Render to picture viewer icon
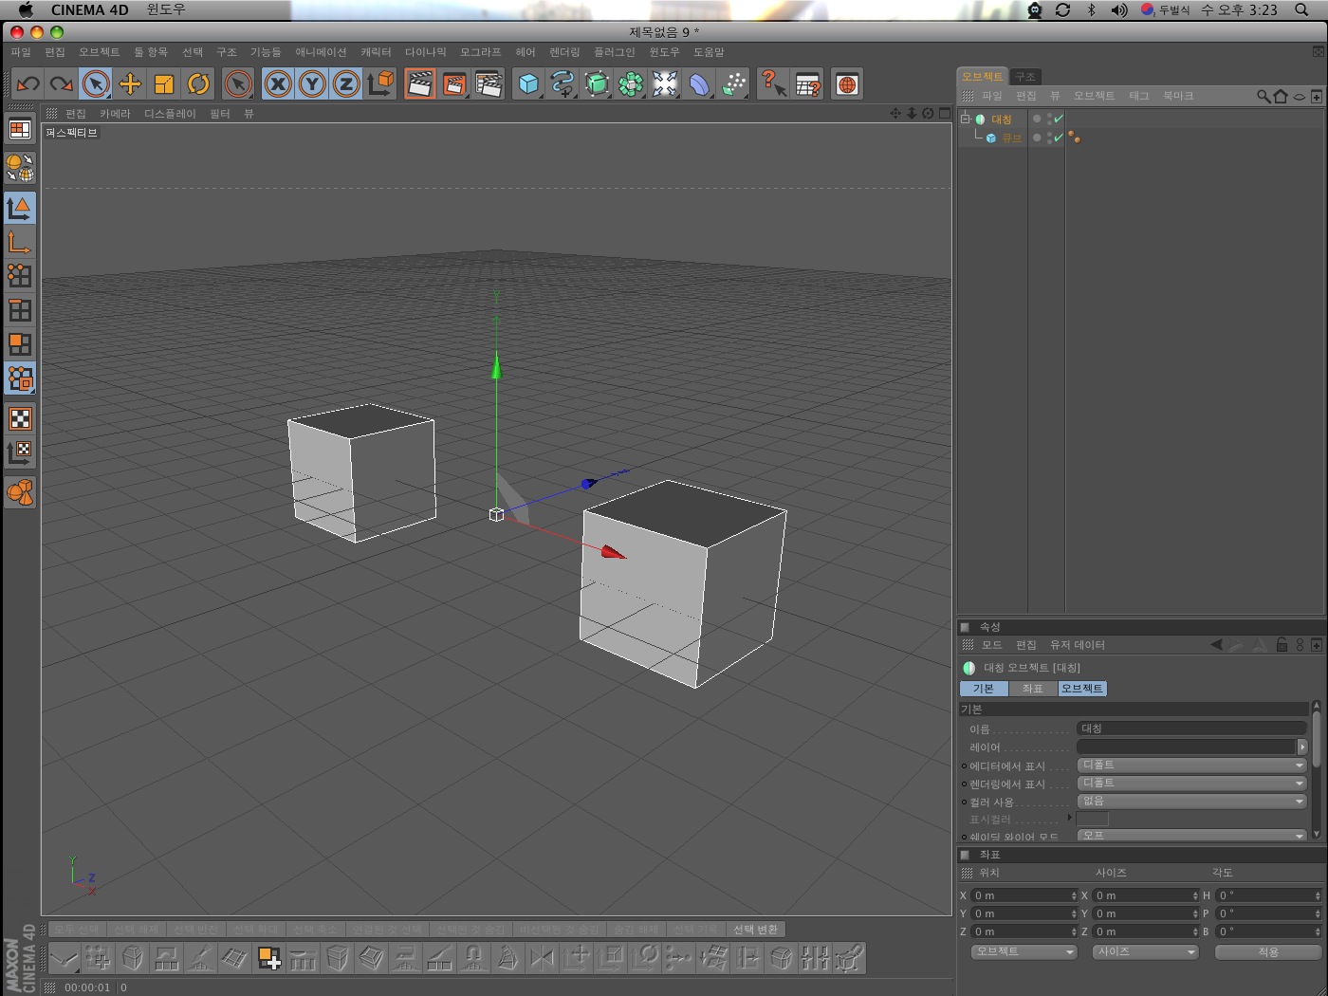Screen dimensions: 1328x996 point(454,84)
